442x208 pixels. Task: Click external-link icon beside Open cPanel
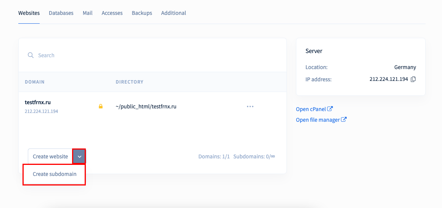330,109
